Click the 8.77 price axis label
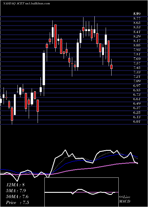This screenshot has height=207, width=148. 137,18
